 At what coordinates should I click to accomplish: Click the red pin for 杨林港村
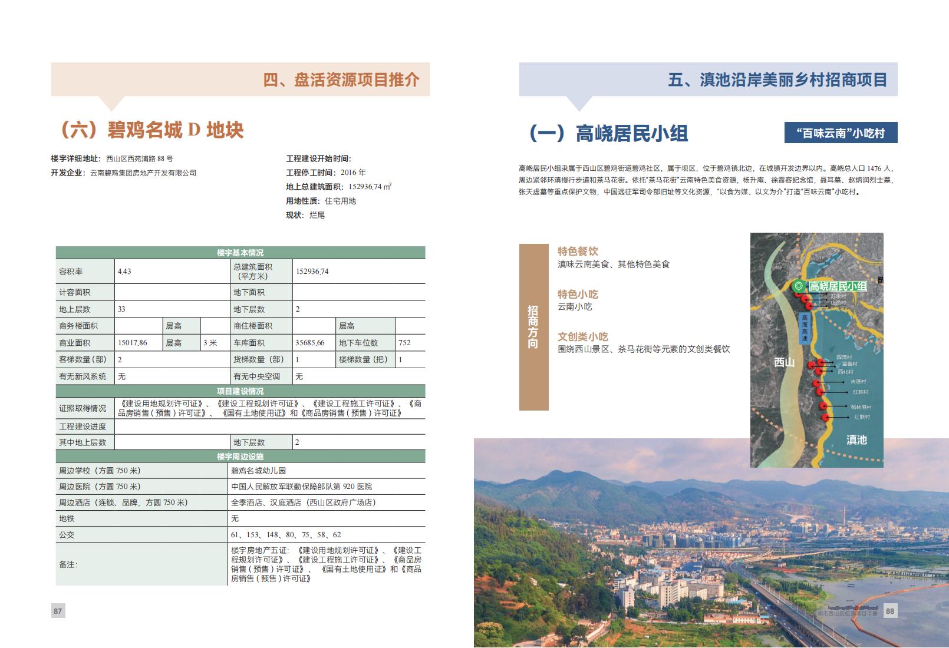(x=823, y=406)
